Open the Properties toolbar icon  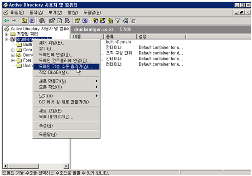tap(52, 21)
